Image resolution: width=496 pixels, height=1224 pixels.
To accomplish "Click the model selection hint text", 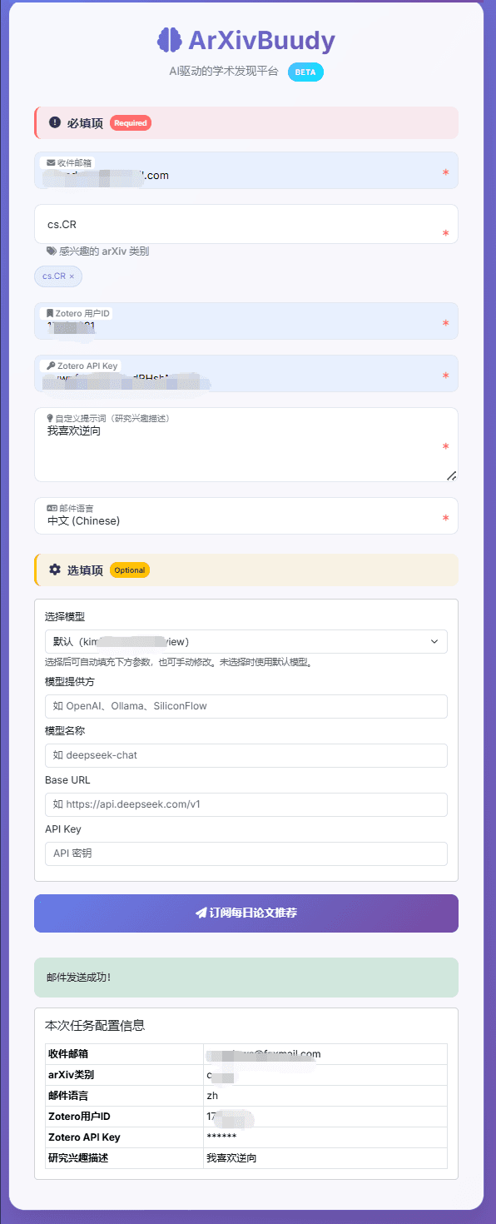I will (x=178, y=663).
